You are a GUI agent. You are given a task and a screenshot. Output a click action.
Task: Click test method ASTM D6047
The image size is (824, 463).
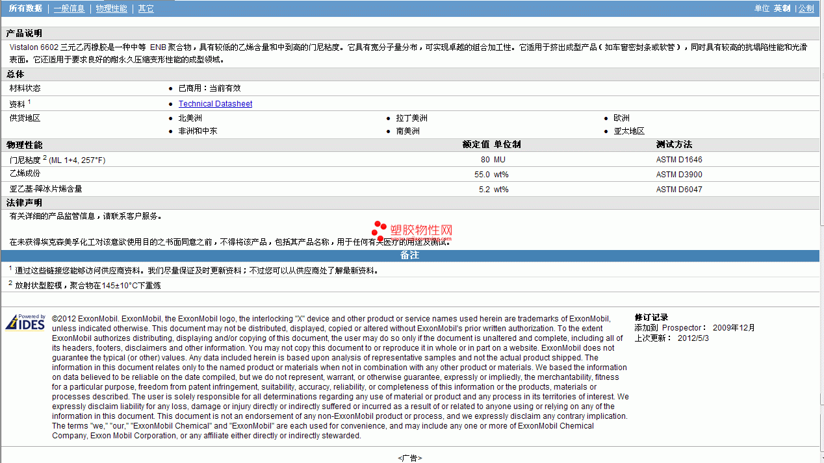pyautogui.click(x=679, y=190)
